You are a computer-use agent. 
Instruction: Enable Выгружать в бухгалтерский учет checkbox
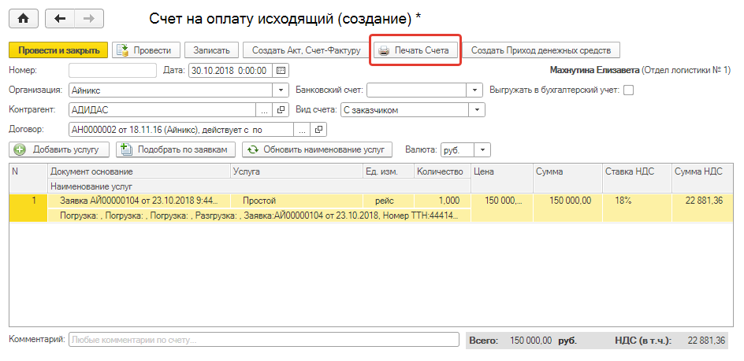point(629,90)
